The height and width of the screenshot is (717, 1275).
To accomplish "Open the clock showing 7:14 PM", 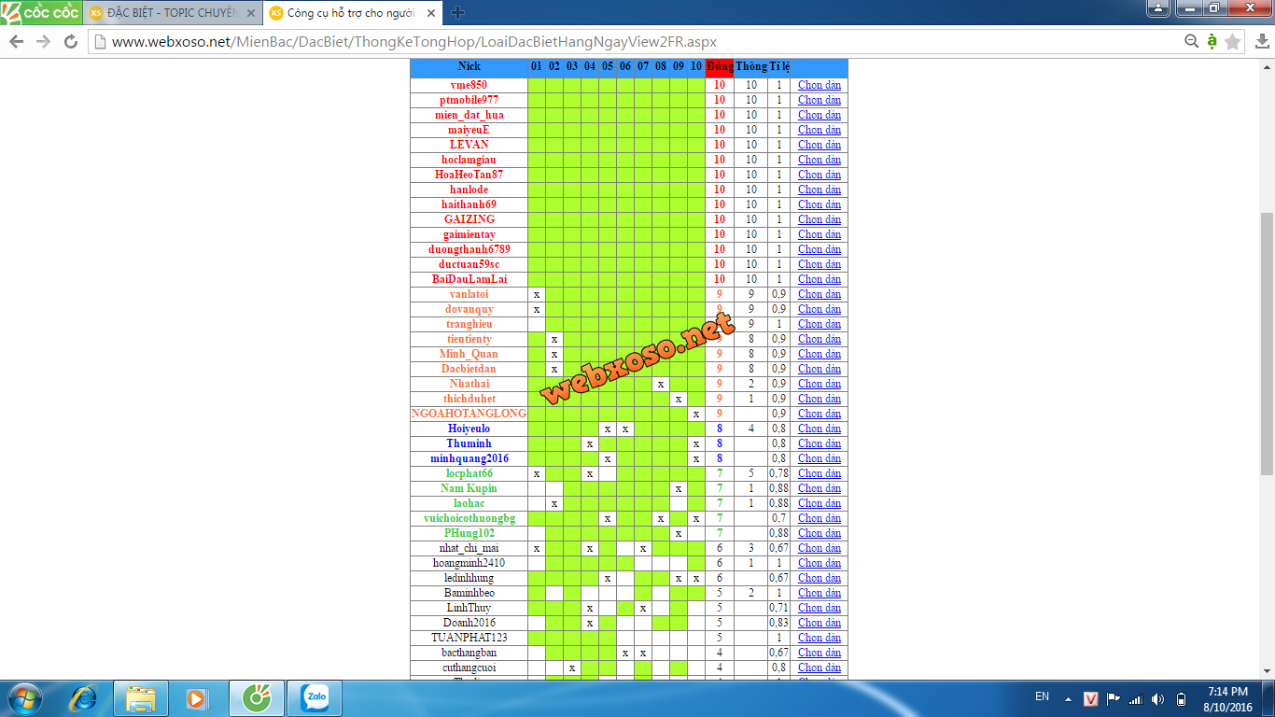I will (1227, 698).
